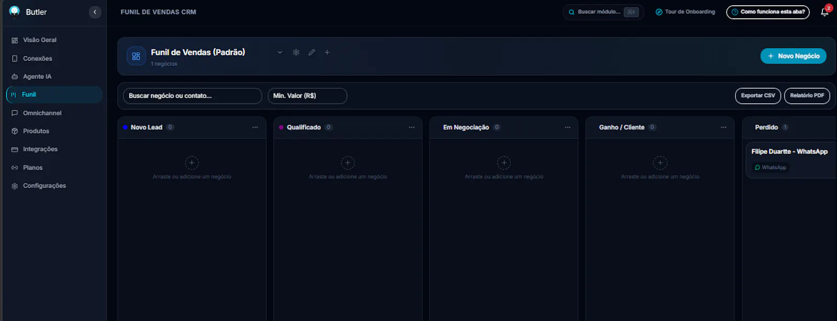Image resolution: width=837 pixels, height=321 pixels.
Task: Select Funil in the sidebar
Action: point(54,94)
